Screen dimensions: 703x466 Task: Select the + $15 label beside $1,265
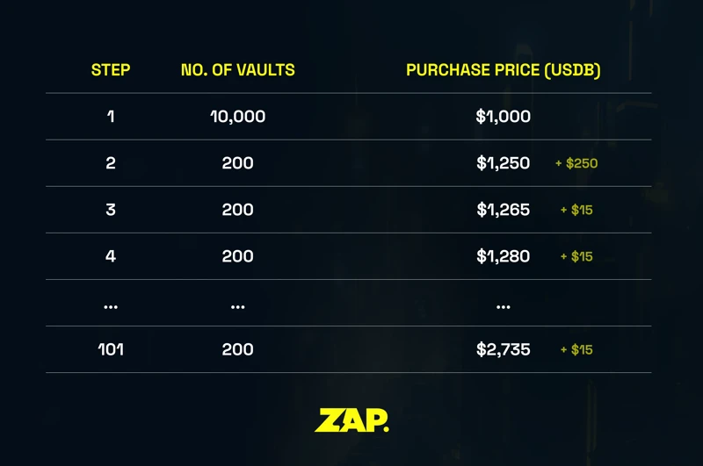coord(576,210)
